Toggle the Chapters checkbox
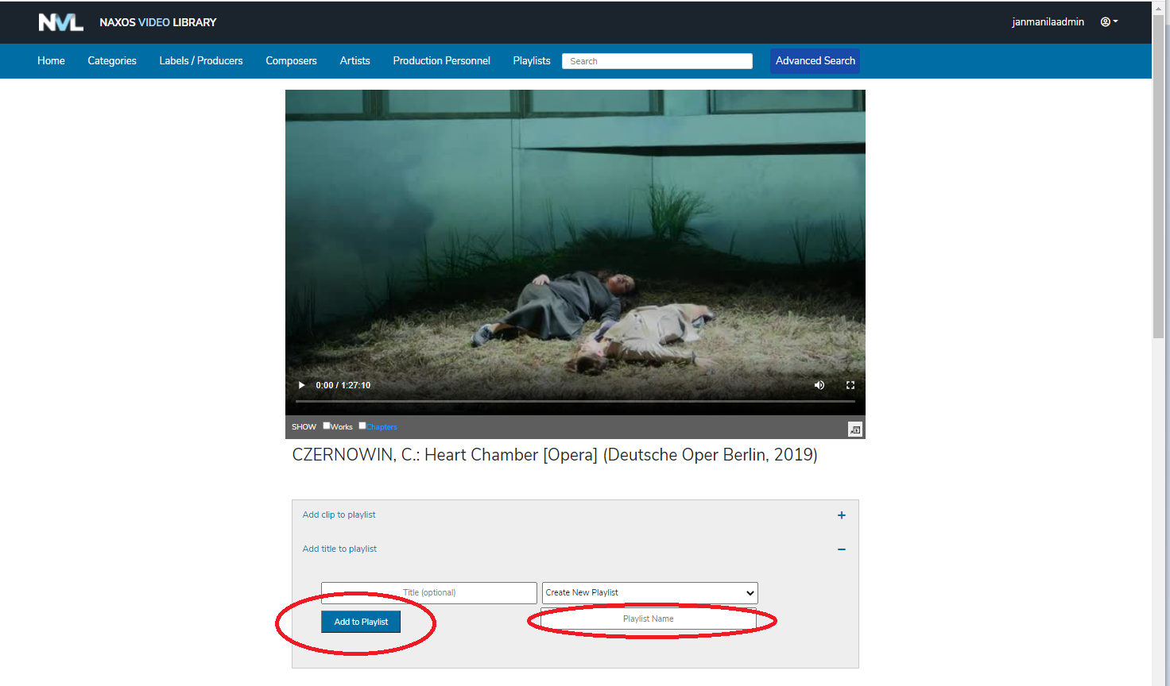The height and width of the screenshot is (686, 1170). [362, 426]
